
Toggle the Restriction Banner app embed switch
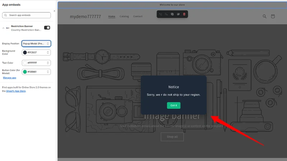(47, 28)
